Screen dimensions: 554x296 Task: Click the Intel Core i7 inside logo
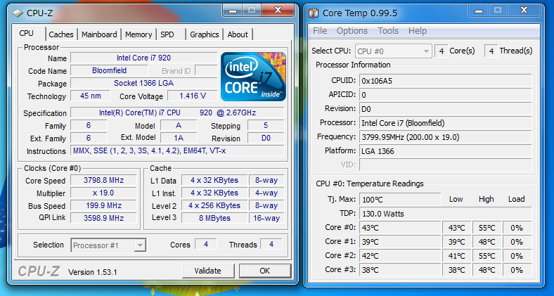[253, 77]
